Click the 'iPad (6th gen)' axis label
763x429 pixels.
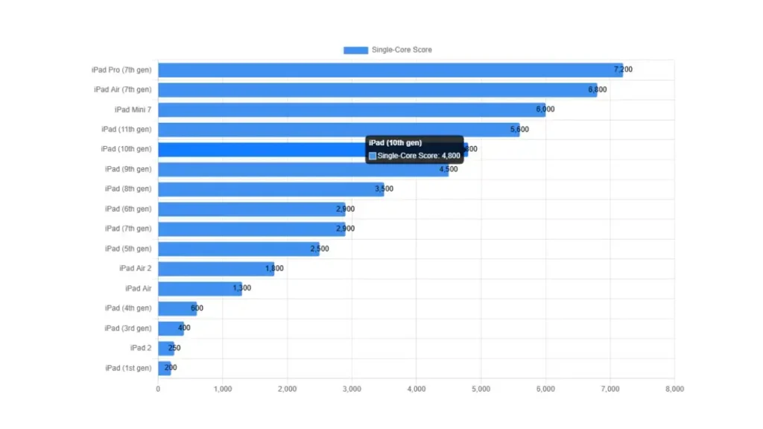128,209
